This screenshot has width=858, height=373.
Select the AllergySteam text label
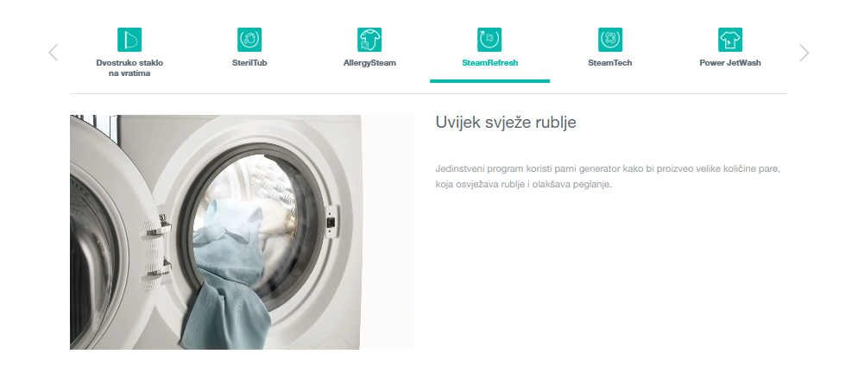click(x=369, y=63)
